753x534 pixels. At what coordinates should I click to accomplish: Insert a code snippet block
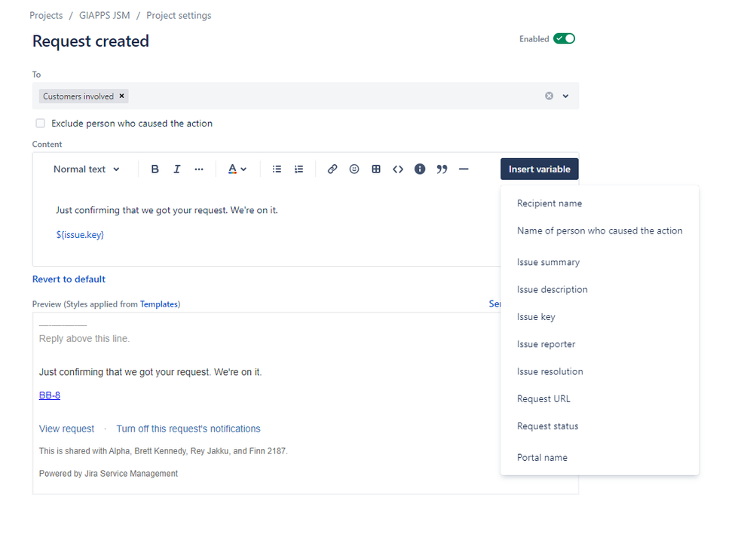point(398,169)
